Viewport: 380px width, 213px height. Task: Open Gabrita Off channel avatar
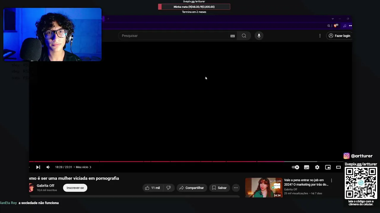coord(31,188)
